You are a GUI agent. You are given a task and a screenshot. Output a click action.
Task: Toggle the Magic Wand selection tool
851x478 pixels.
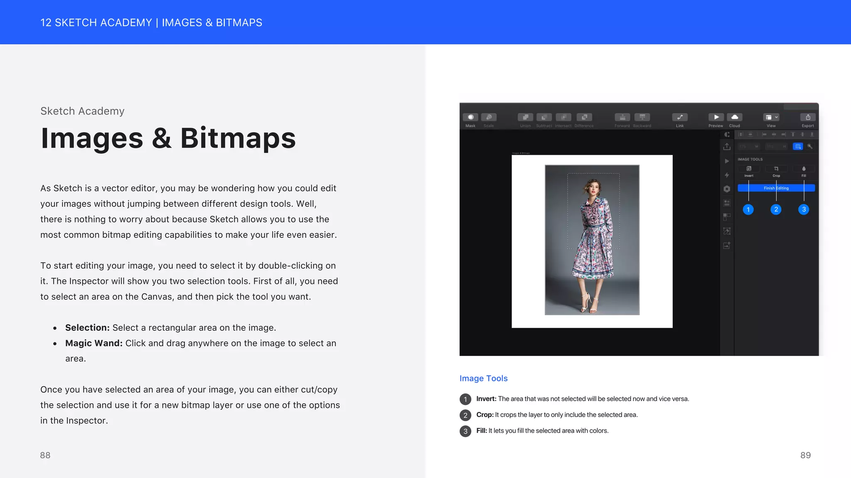click(x=810, y=146)
